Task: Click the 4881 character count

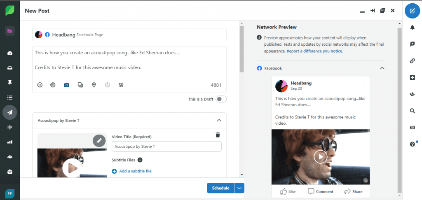Action: (x=216, y=85)
